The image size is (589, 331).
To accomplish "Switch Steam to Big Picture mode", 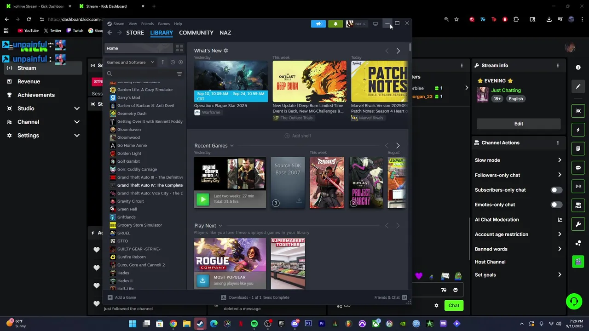I will [375, 24].
